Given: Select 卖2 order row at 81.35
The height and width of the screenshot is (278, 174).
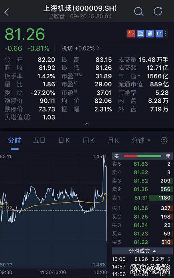Looking at the screenshot, I should click(x=142, y=189).
